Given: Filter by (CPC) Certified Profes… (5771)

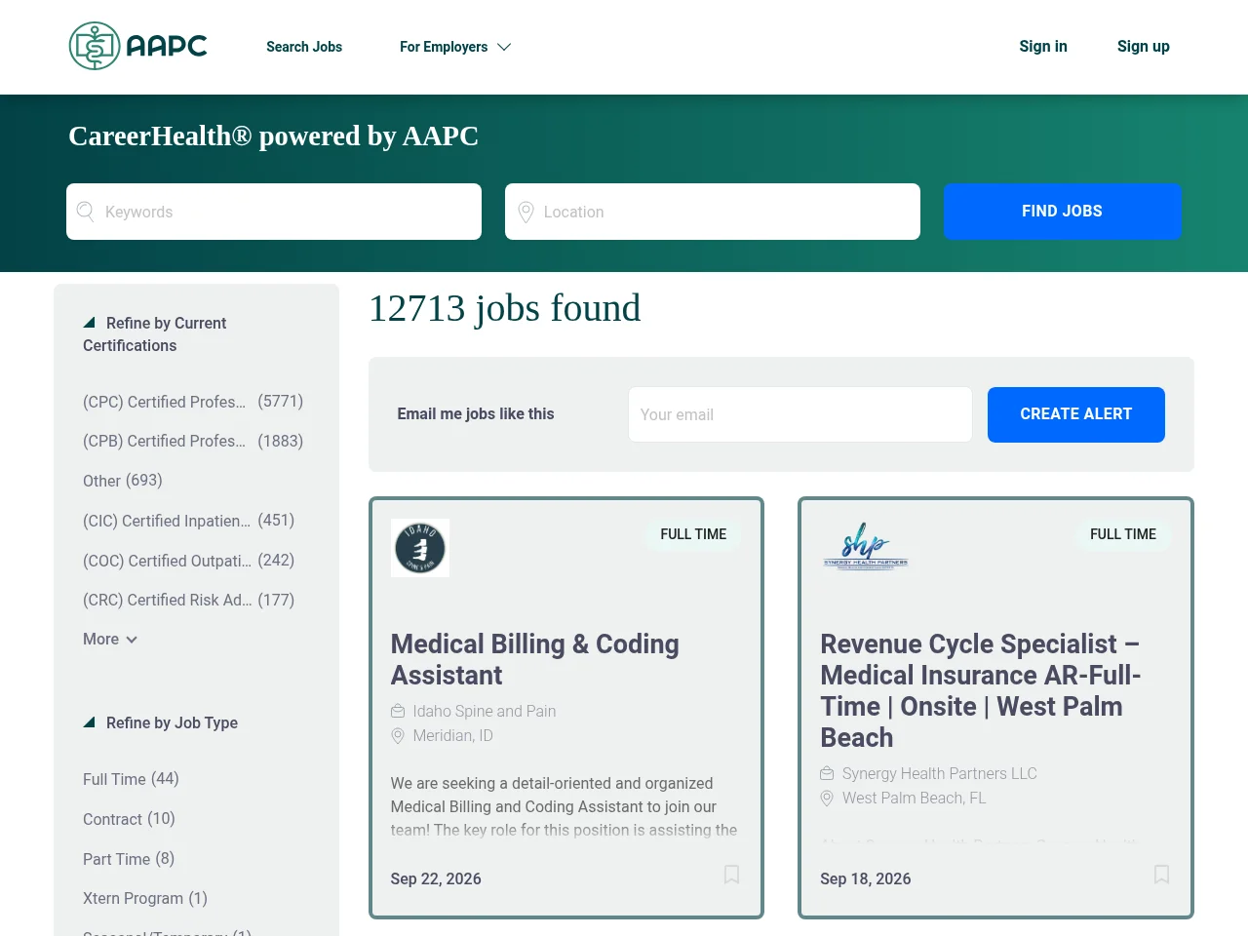Looking at the screenshot, I should point(193,402).
